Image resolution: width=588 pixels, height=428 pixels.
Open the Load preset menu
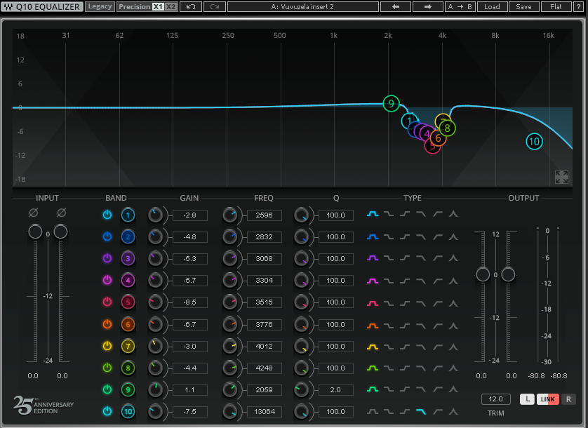point(492,7)
